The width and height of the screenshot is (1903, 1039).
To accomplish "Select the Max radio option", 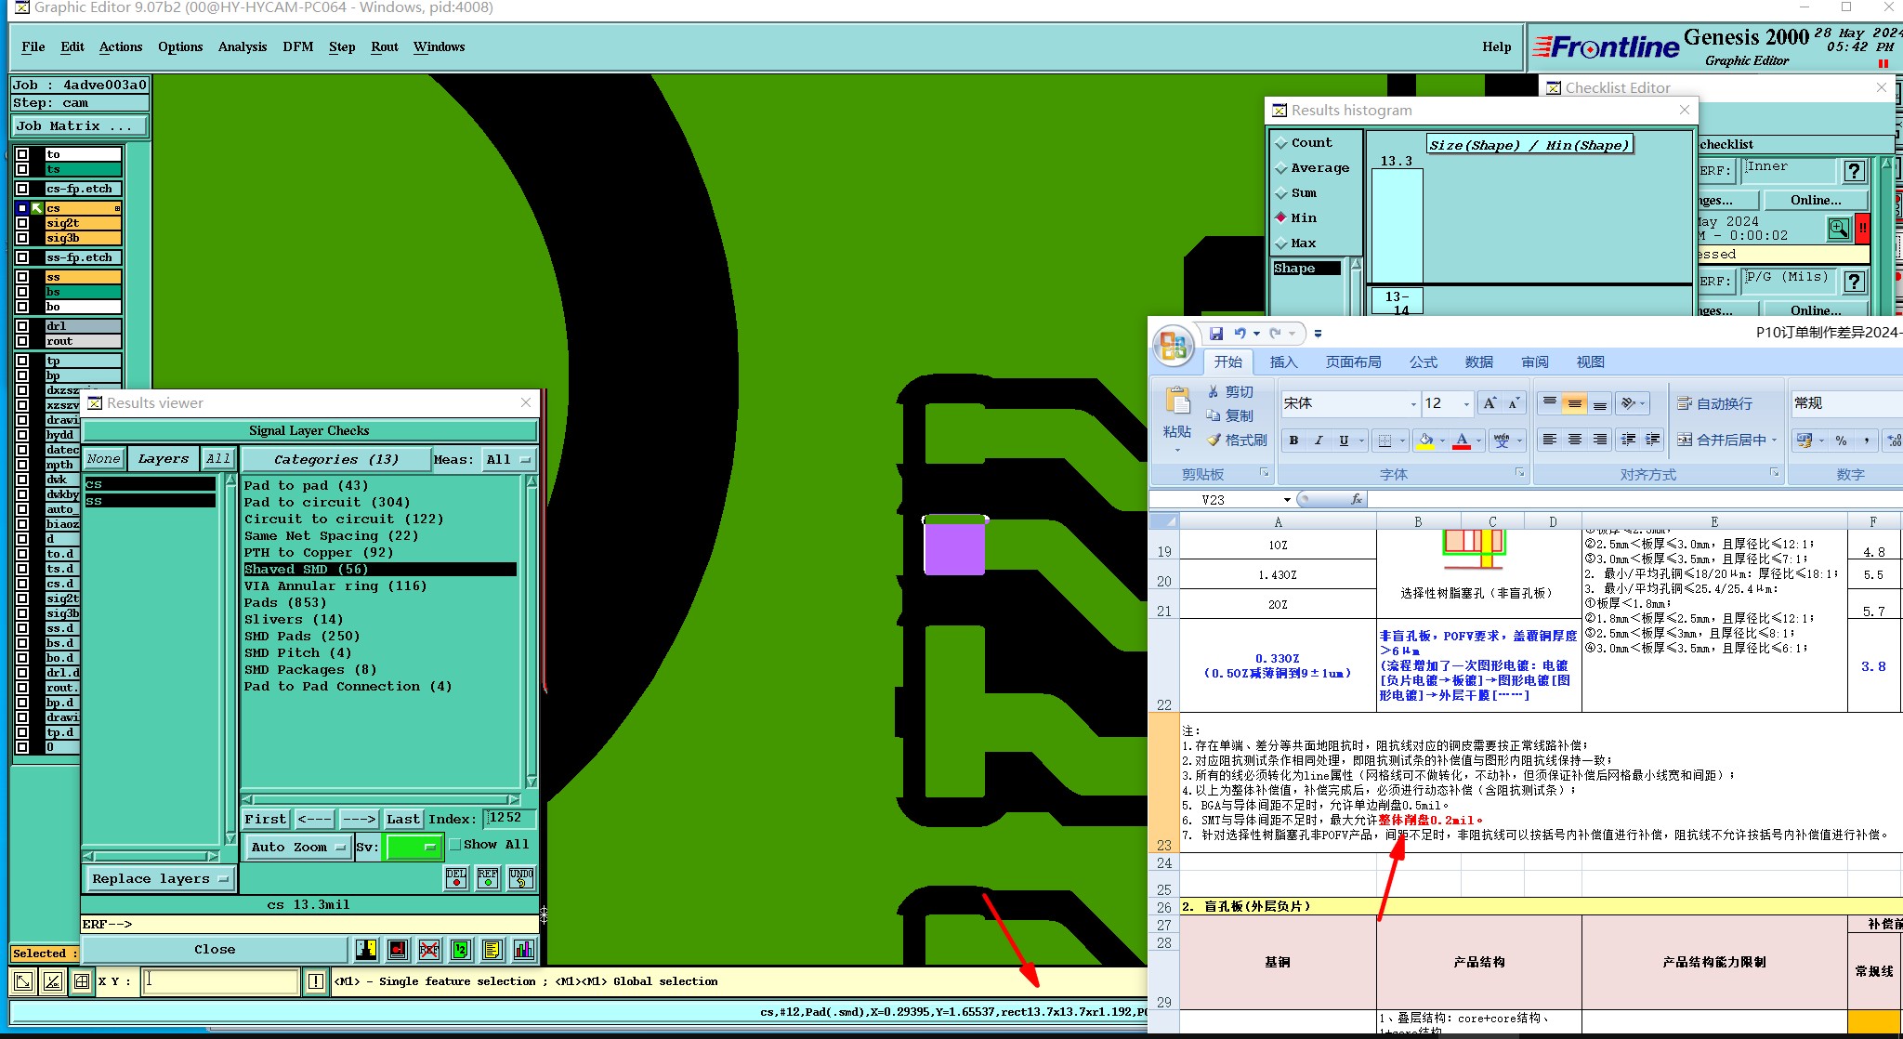I will click(x=1282, y=243).
